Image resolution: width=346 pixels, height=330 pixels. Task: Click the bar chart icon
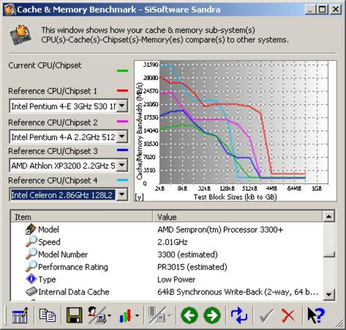pos(125,315)
